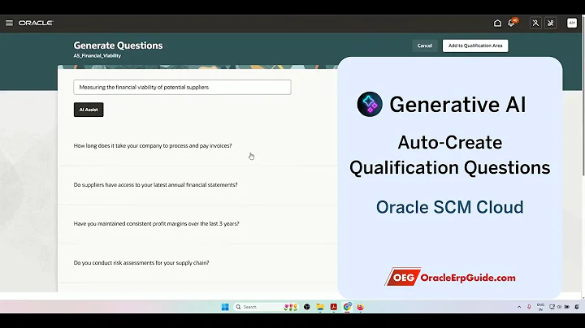Switch to Chrome in the taskbar
The width and height of the screenshot is (585, 328).
348,307
